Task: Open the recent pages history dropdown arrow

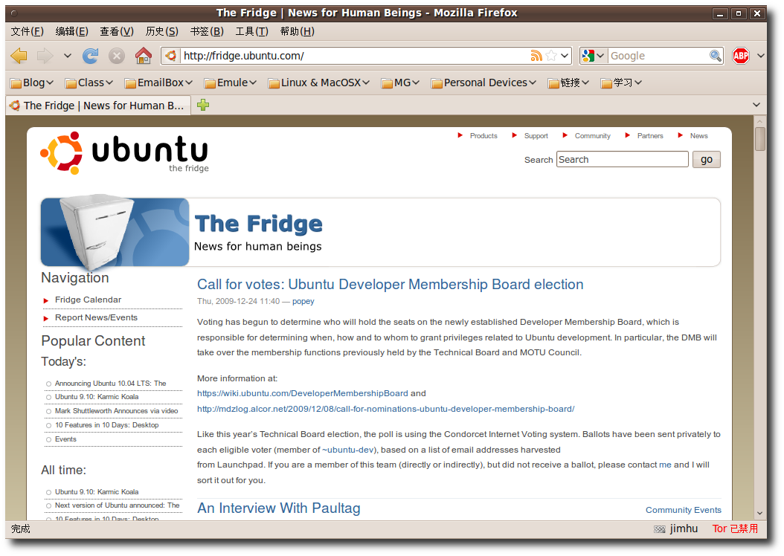Action: (68, 56)
